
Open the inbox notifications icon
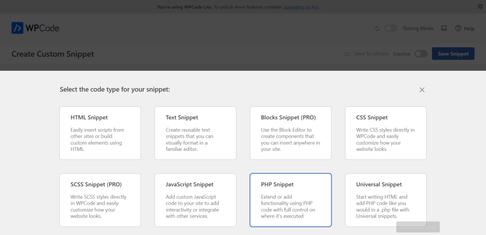click(x=444, y=28)
